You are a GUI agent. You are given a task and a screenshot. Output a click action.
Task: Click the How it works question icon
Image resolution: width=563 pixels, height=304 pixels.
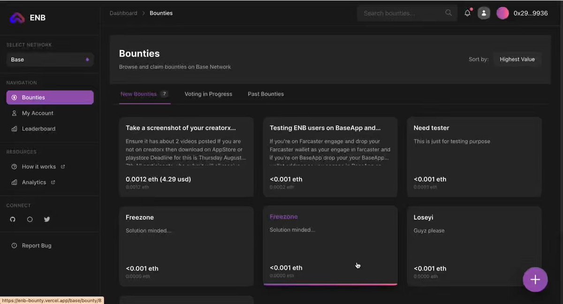point(14,167)
